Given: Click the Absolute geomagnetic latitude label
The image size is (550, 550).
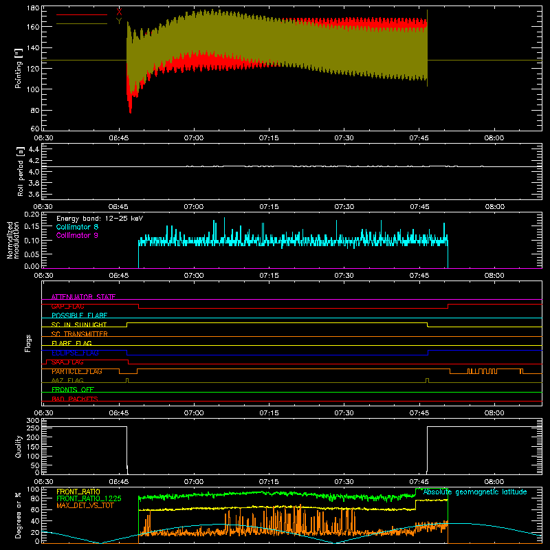Looking at the screenshot, I should 475,492.
